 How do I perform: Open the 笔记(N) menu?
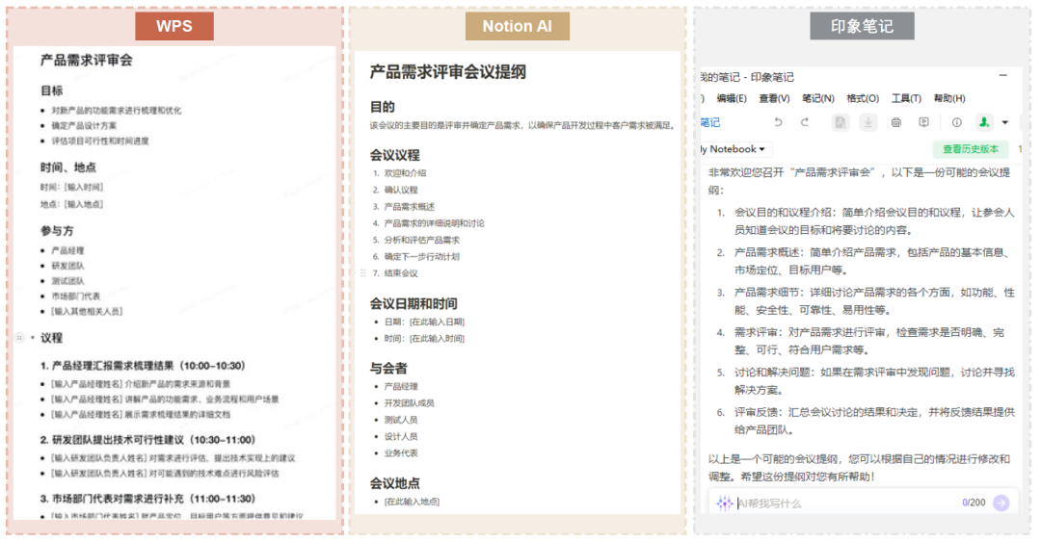[818, 98]
